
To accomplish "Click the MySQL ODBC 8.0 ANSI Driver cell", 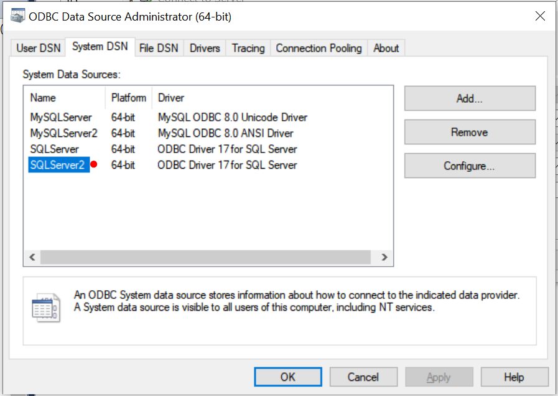I will pyautogui.click(x=226, y=133).
